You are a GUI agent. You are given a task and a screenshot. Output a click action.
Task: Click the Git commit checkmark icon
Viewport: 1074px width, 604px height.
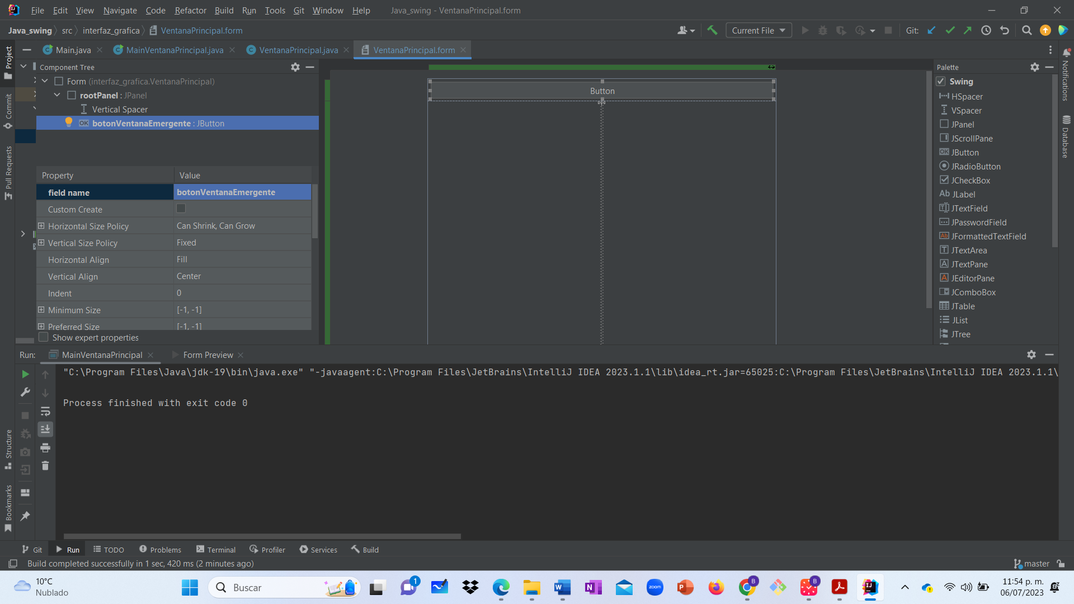(x=950, y=30)
